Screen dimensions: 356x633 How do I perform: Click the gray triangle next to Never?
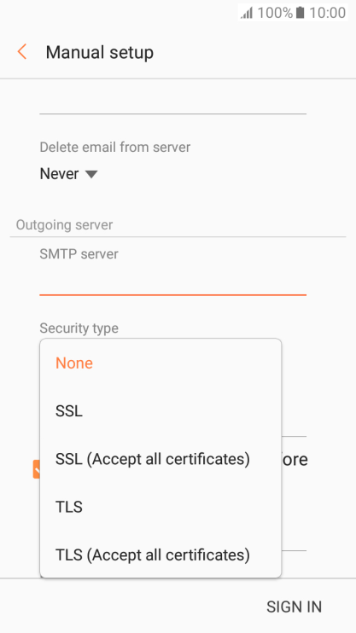coord(91,174)
